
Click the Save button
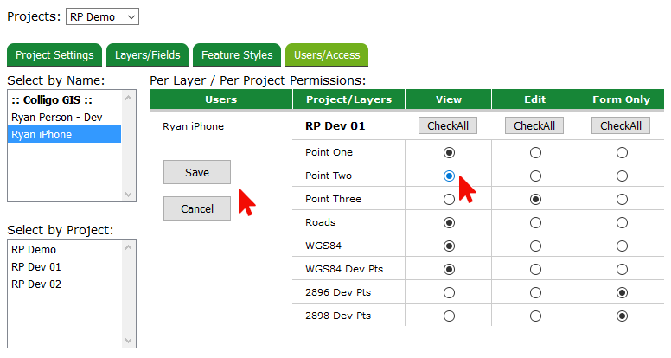pyautogui.click(x=197, y=172)
